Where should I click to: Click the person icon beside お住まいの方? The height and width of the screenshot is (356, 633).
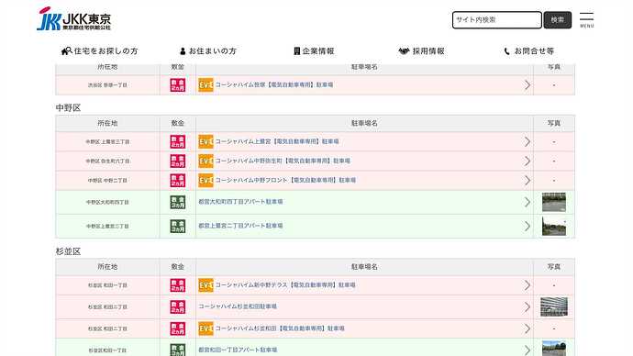click(183, 51)
